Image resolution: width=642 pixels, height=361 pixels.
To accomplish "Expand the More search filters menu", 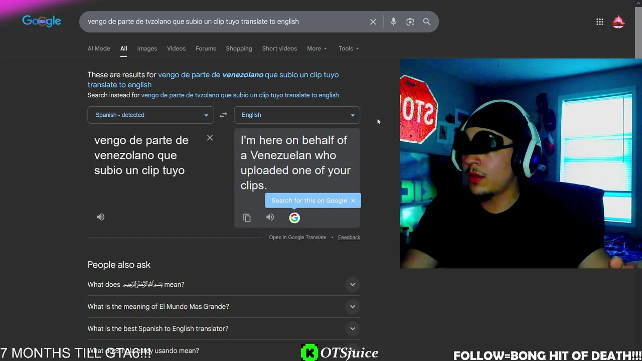I will 317,49.
